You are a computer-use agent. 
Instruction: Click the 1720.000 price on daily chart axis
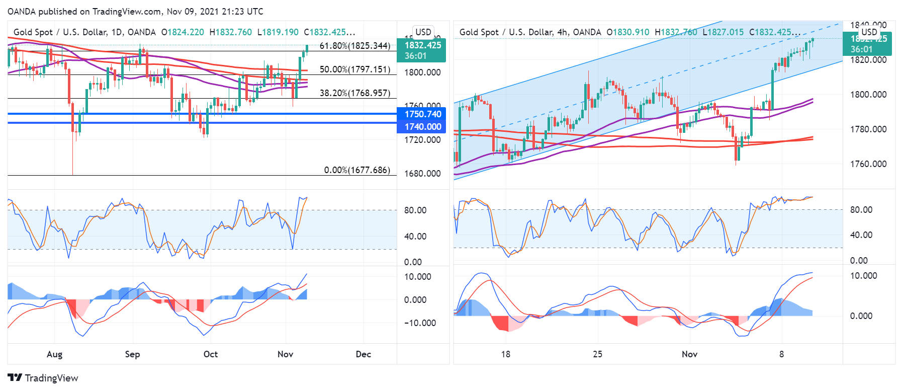pyautogui.click(x=422, y=140)
